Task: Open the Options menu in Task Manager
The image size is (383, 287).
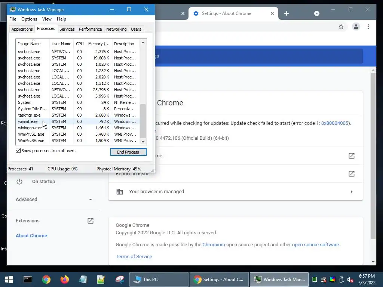Action: coord(29,19)
